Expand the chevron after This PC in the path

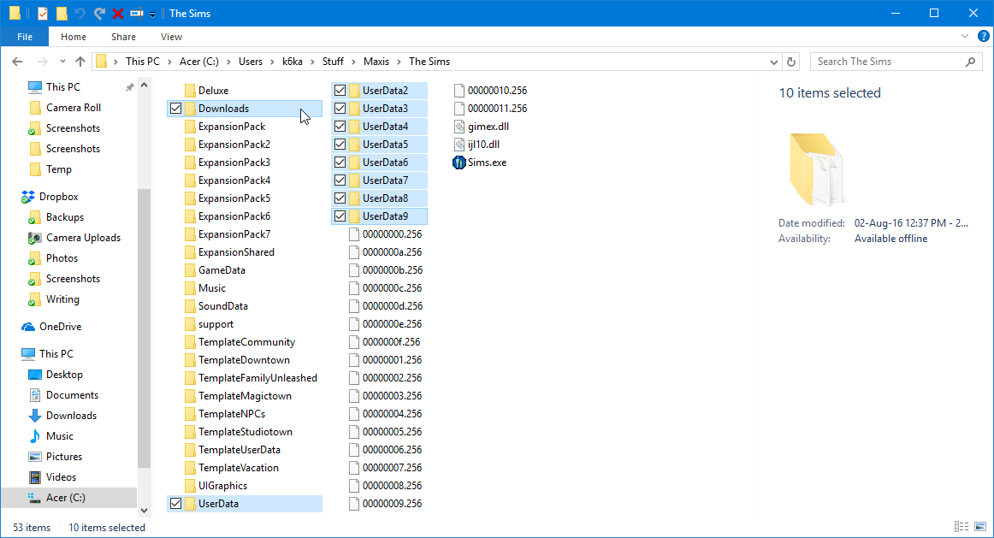pyautogui.click(x=169, y=62)
